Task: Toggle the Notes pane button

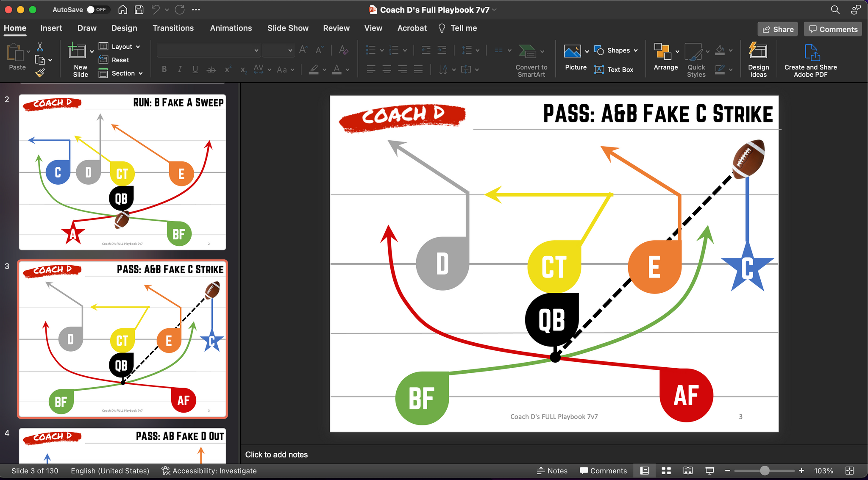Action: pos(552,471)
